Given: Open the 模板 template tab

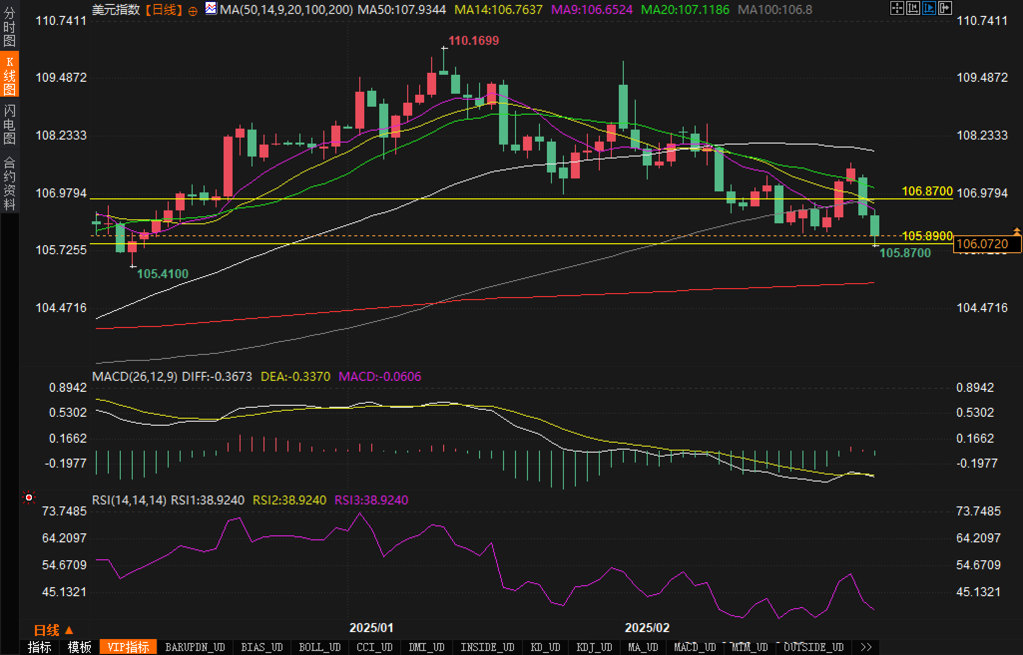Looking at the screenshot, I should tap(80, 647).
